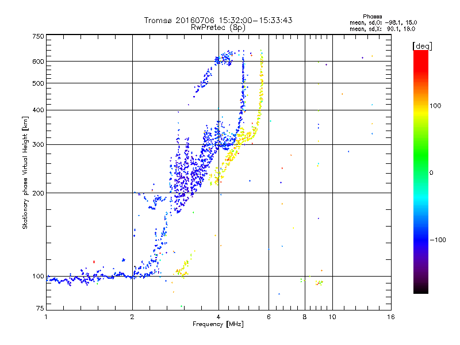Click the x-axis tick label "4"

point(218,317)
